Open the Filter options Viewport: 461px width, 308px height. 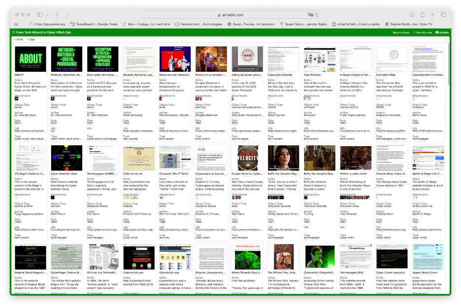[x=18, y=39]
